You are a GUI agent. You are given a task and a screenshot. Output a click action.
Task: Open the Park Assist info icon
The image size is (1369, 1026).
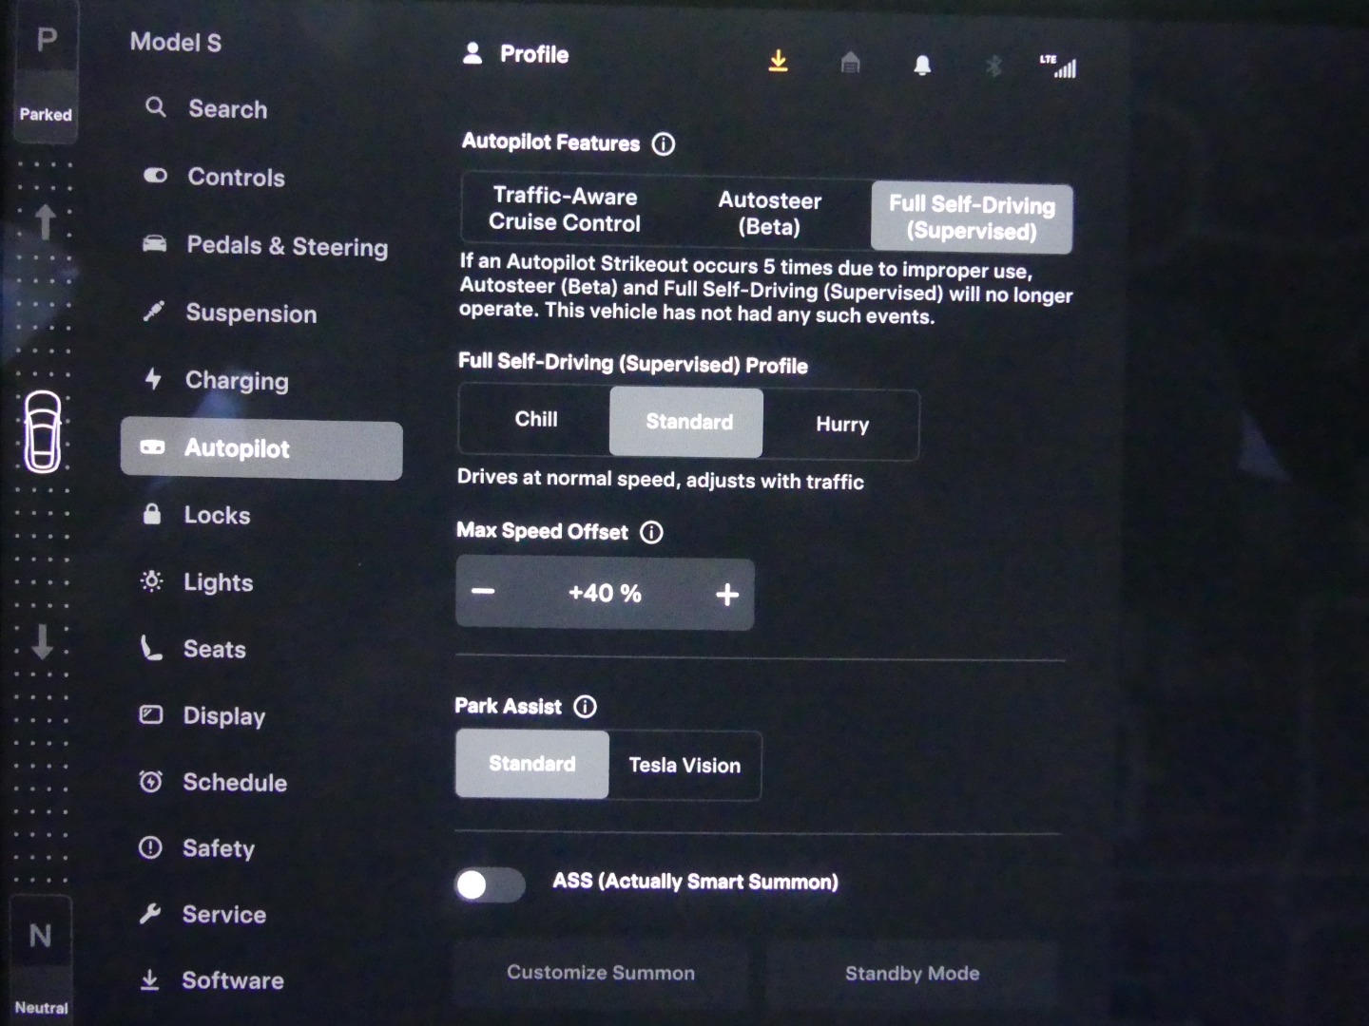pos(586,707)
